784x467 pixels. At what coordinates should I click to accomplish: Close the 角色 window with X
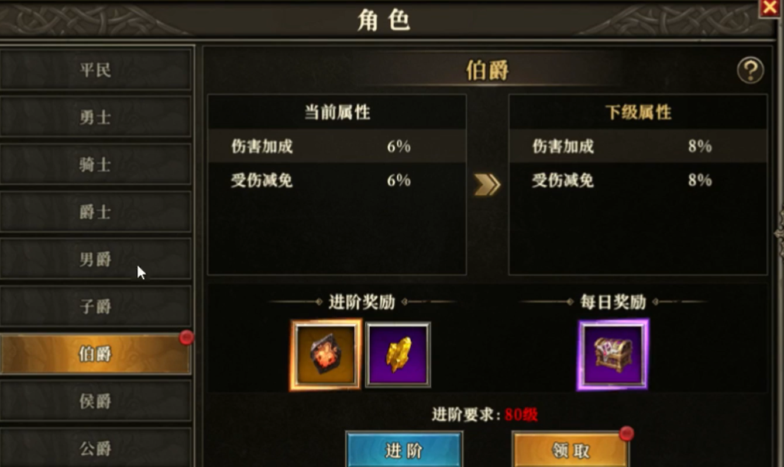click(770, 8)
